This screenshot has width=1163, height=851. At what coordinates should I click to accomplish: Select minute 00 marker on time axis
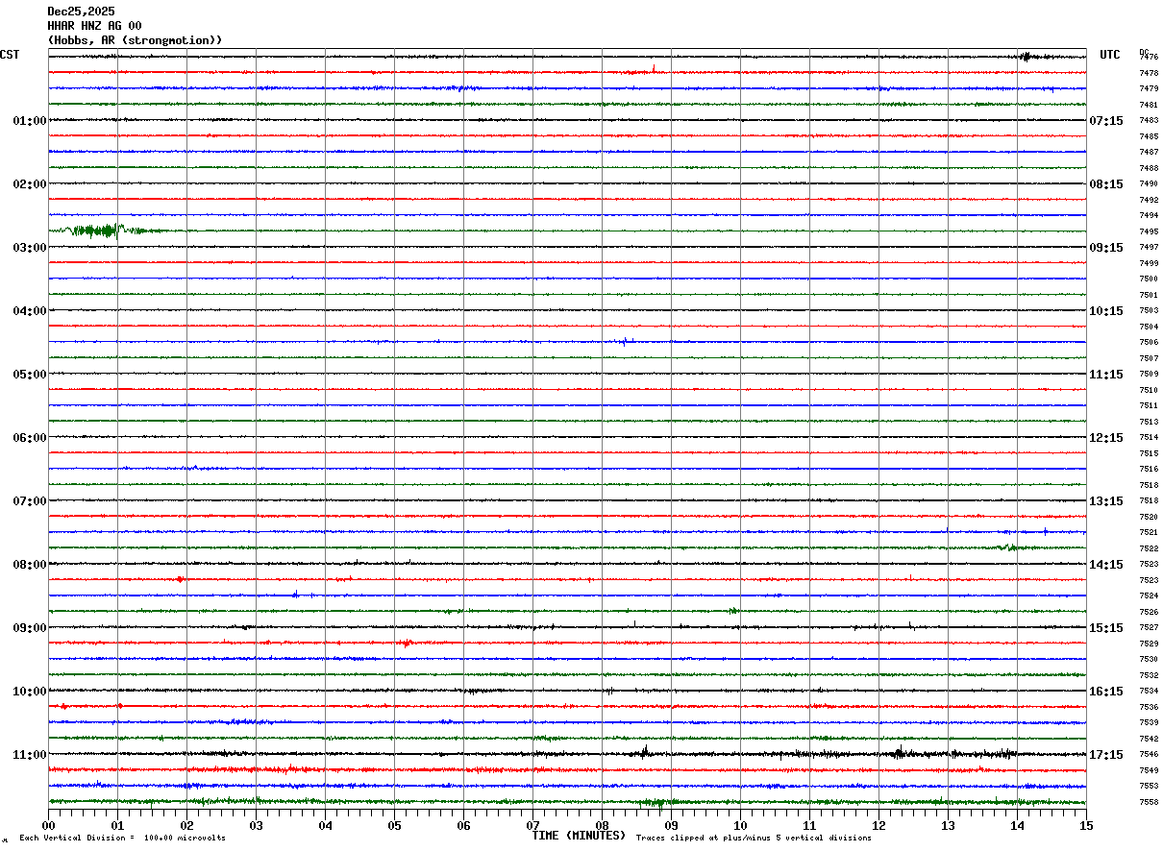point(49,825)
